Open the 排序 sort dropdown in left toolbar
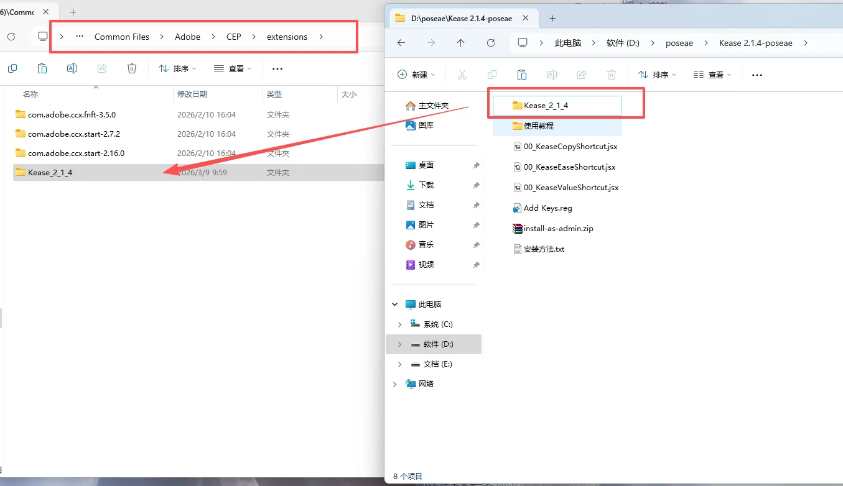This screenshot has height=486, width=843. tap(177, 68)
